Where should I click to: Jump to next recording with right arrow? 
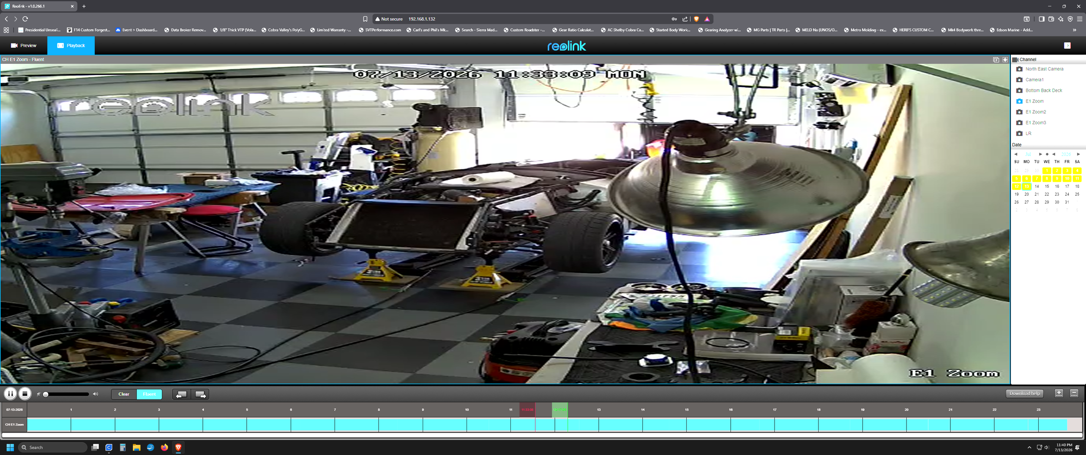tap(200, 394)
